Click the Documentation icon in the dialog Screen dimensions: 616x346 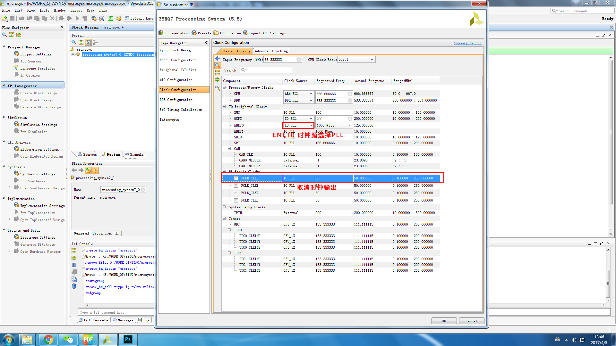tap(161, 33)
